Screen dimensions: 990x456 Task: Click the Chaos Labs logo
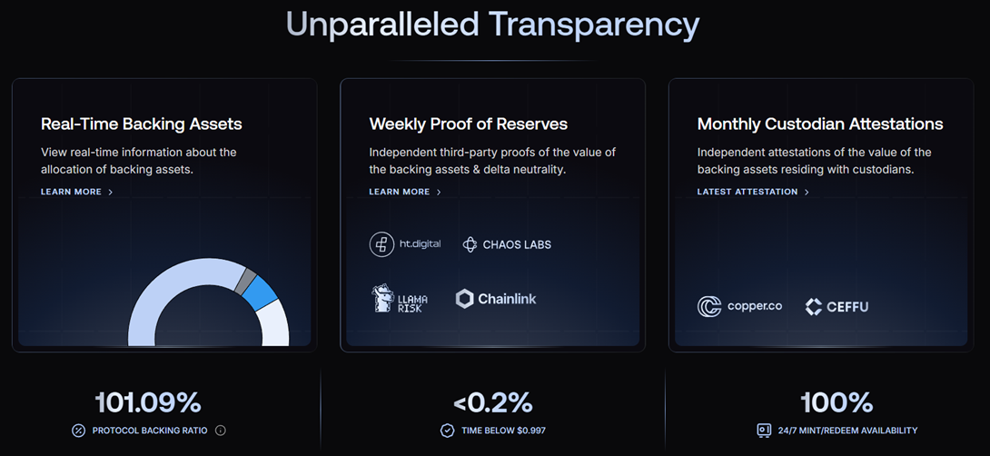point(507,244)
